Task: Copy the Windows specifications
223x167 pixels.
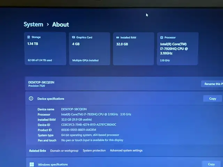Action: click(x=211, y=164)
